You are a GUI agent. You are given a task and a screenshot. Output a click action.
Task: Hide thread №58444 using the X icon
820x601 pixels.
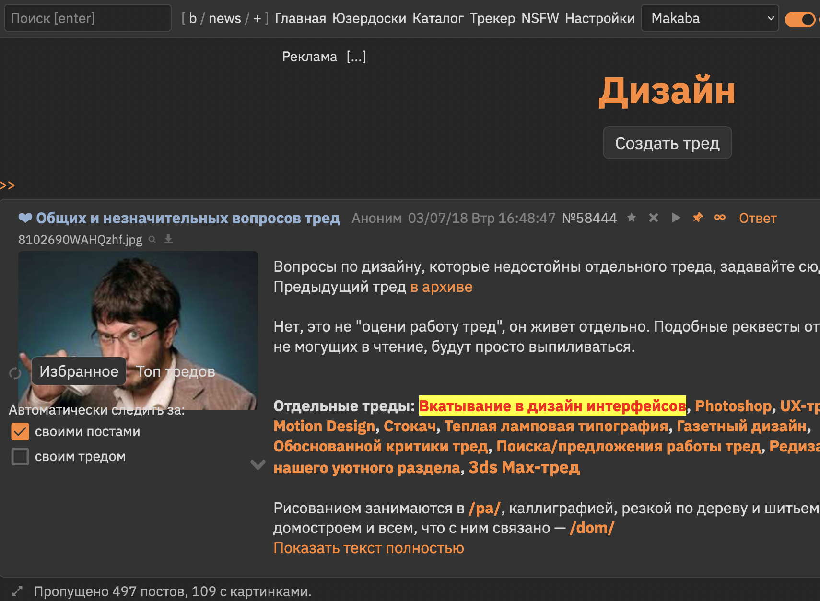pyautogui.click(x=653, y=218)
